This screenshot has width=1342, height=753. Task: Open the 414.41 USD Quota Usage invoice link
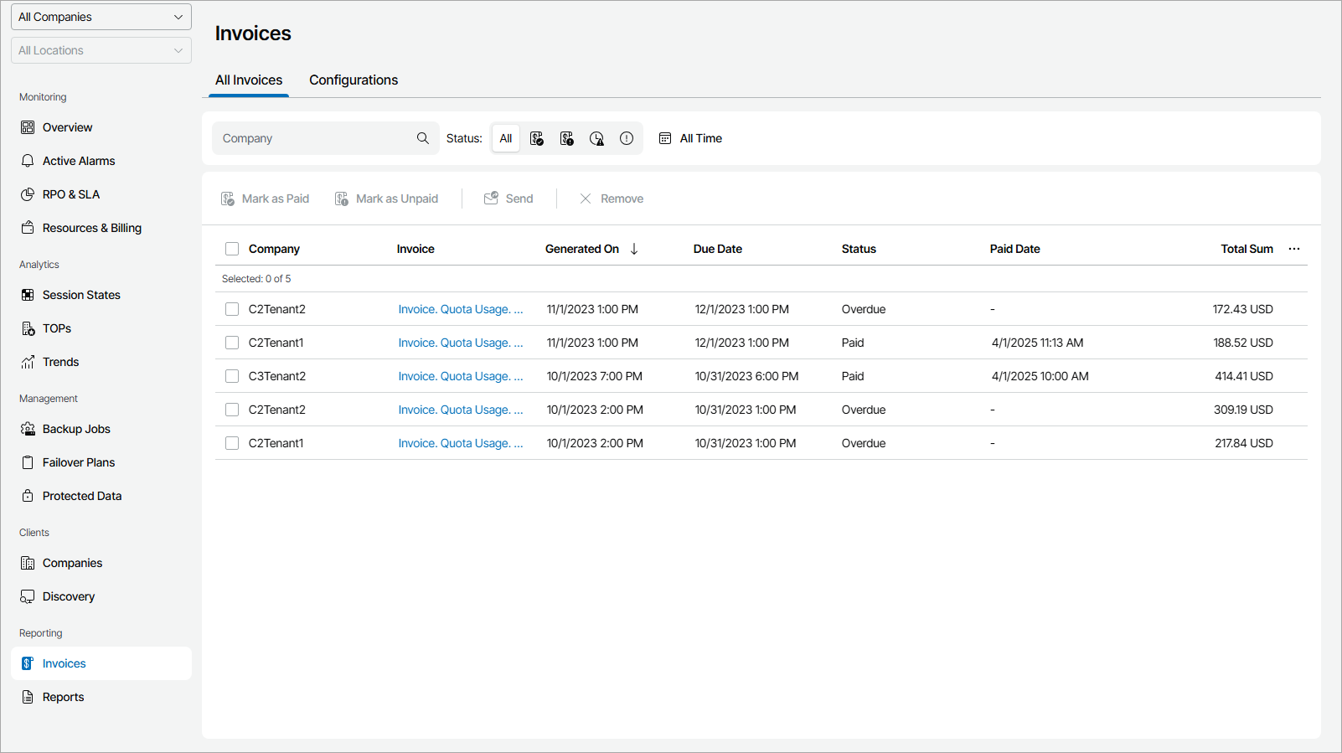click(460, 376)
